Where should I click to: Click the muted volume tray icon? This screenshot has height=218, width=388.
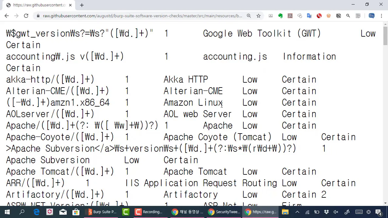coord(336,212)
